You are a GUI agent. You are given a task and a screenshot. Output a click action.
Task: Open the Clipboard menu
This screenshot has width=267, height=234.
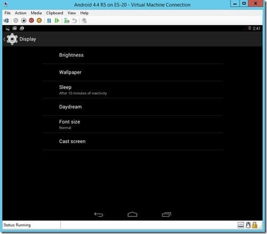[55, 13]
